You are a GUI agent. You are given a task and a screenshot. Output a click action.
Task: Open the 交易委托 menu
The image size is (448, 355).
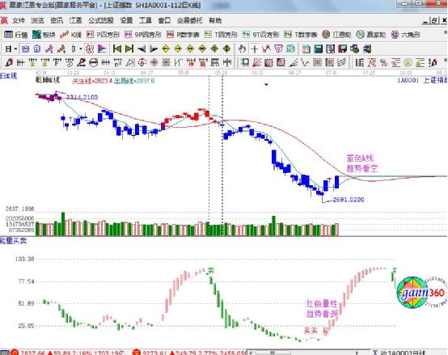coord(190,20)
